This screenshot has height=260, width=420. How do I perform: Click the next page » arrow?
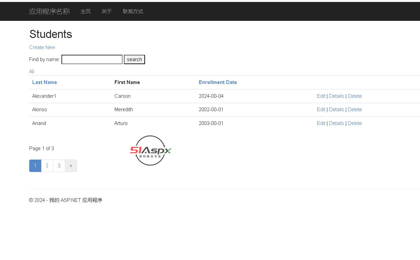tap(71, 166)
